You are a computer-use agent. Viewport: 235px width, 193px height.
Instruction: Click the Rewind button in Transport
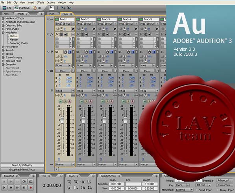coord(11,187)
